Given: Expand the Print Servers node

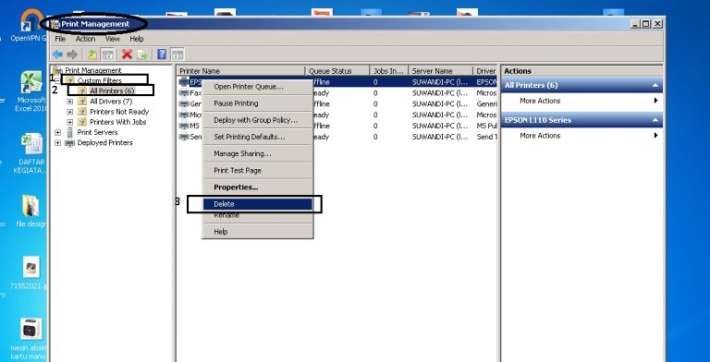Looking at the screenshot, I should [x=57, y=133].
